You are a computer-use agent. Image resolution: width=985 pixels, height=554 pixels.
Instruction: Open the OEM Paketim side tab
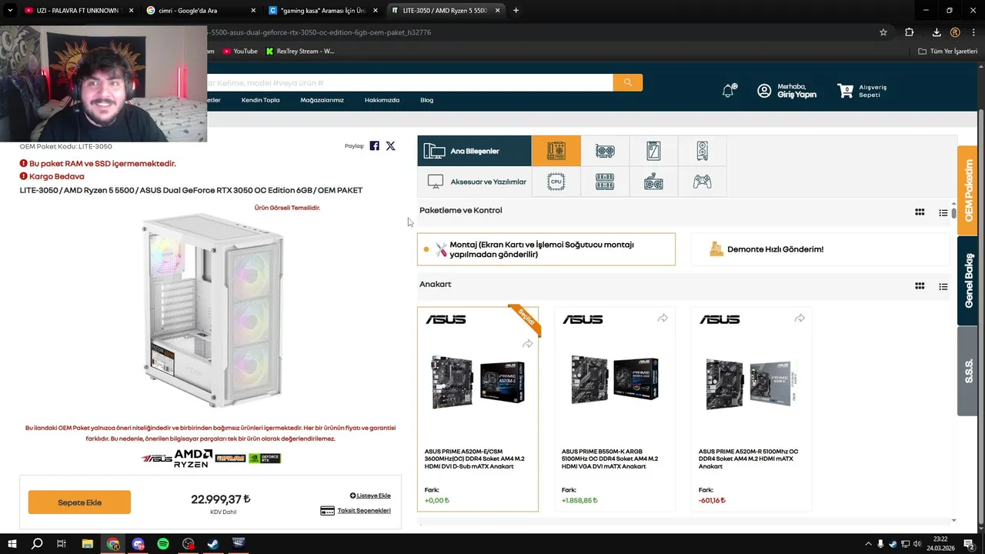(967, 190)
